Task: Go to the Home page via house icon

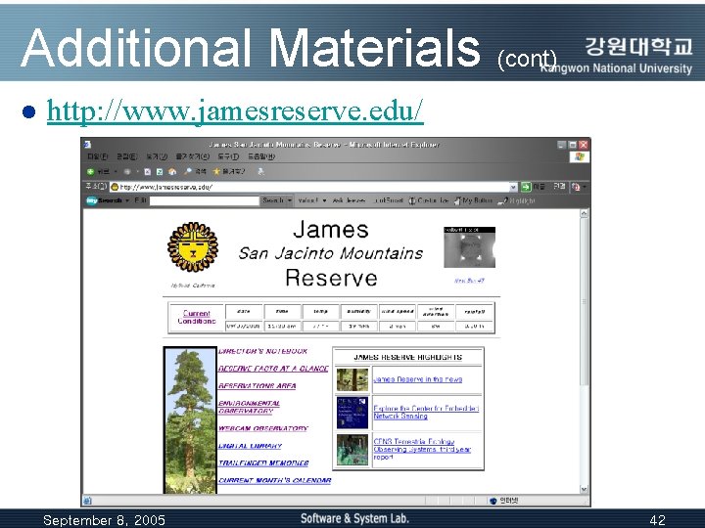Action: [x=172, y=171]
